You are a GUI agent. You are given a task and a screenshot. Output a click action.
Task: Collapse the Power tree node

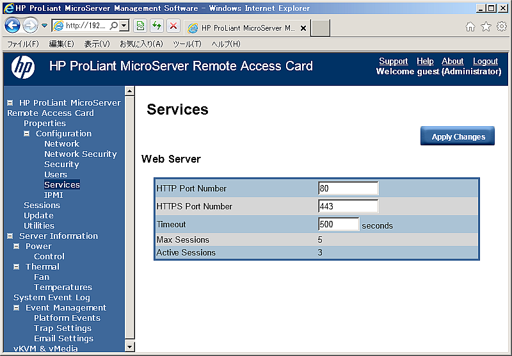(17, 247)
